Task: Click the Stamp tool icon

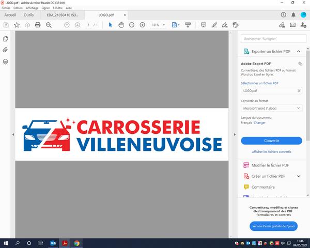Action: pos(236,25)
